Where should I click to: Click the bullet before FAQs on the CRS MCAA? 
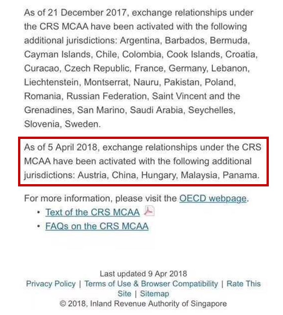pos(39,226)
